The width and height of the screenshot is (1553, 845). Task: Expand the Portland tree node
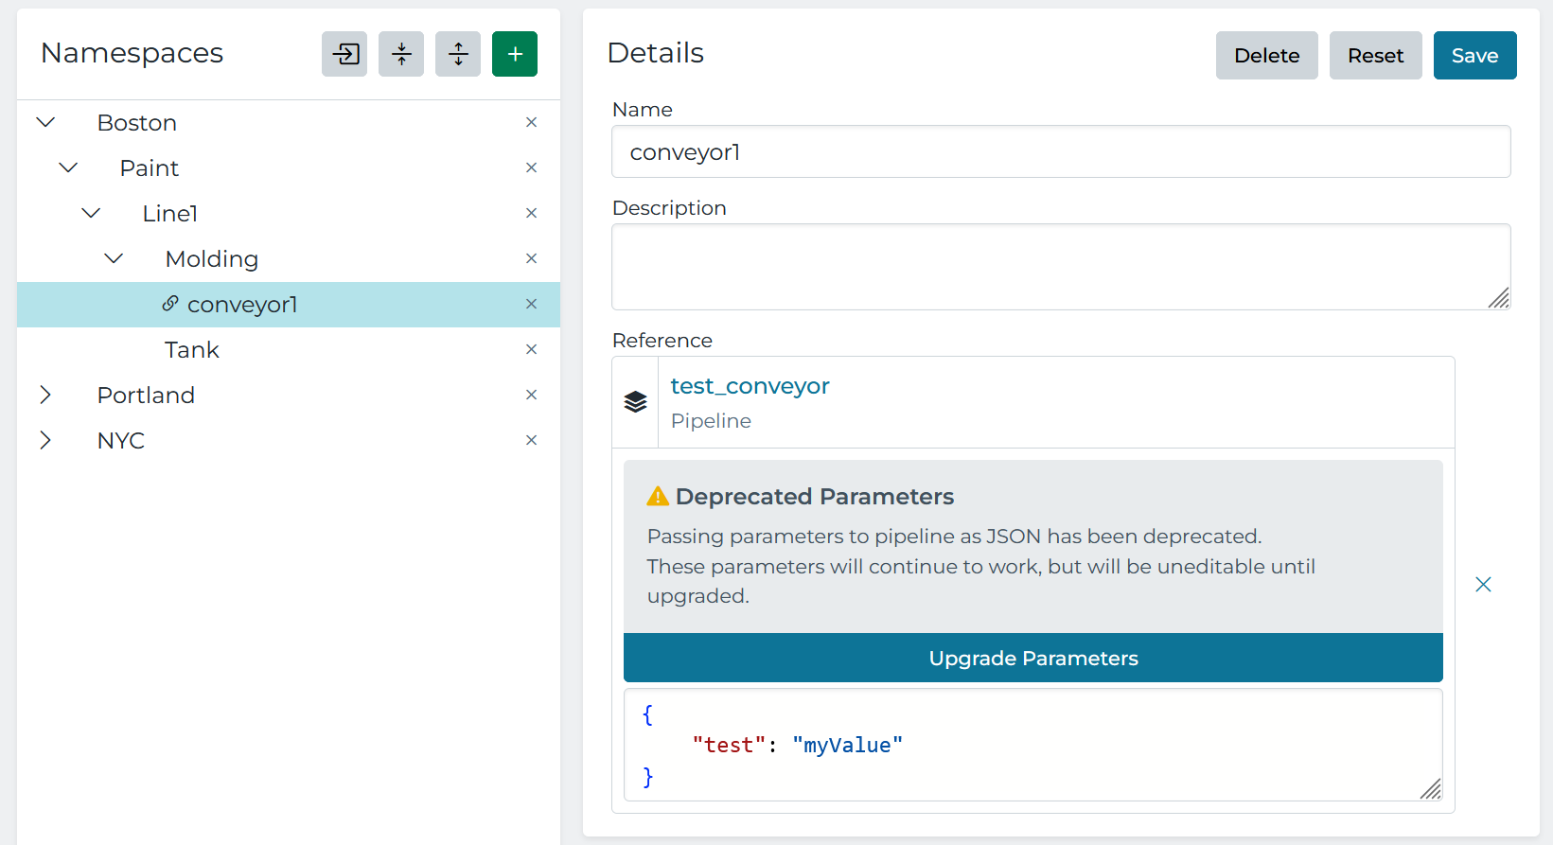(45, 395)
